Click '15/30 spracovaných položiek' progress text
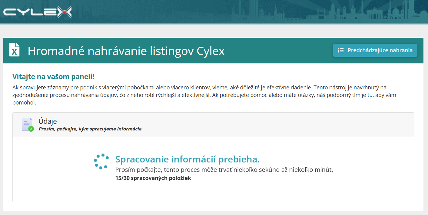Viewport: 428px width, 215px height. 153,178
